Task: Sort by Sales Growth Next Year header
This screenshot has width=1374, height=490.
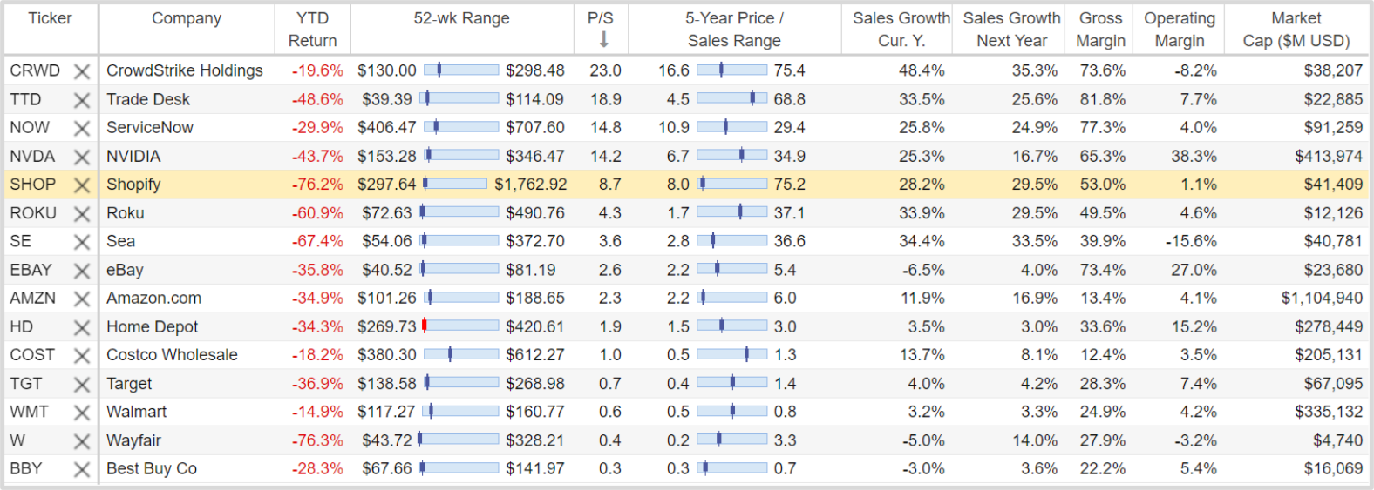Action: point(1011,30)
